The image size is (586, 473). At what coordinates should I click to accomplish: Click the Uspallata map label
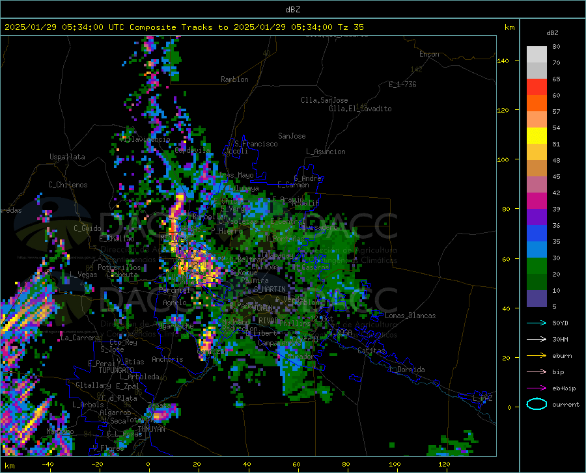(67, 157)
